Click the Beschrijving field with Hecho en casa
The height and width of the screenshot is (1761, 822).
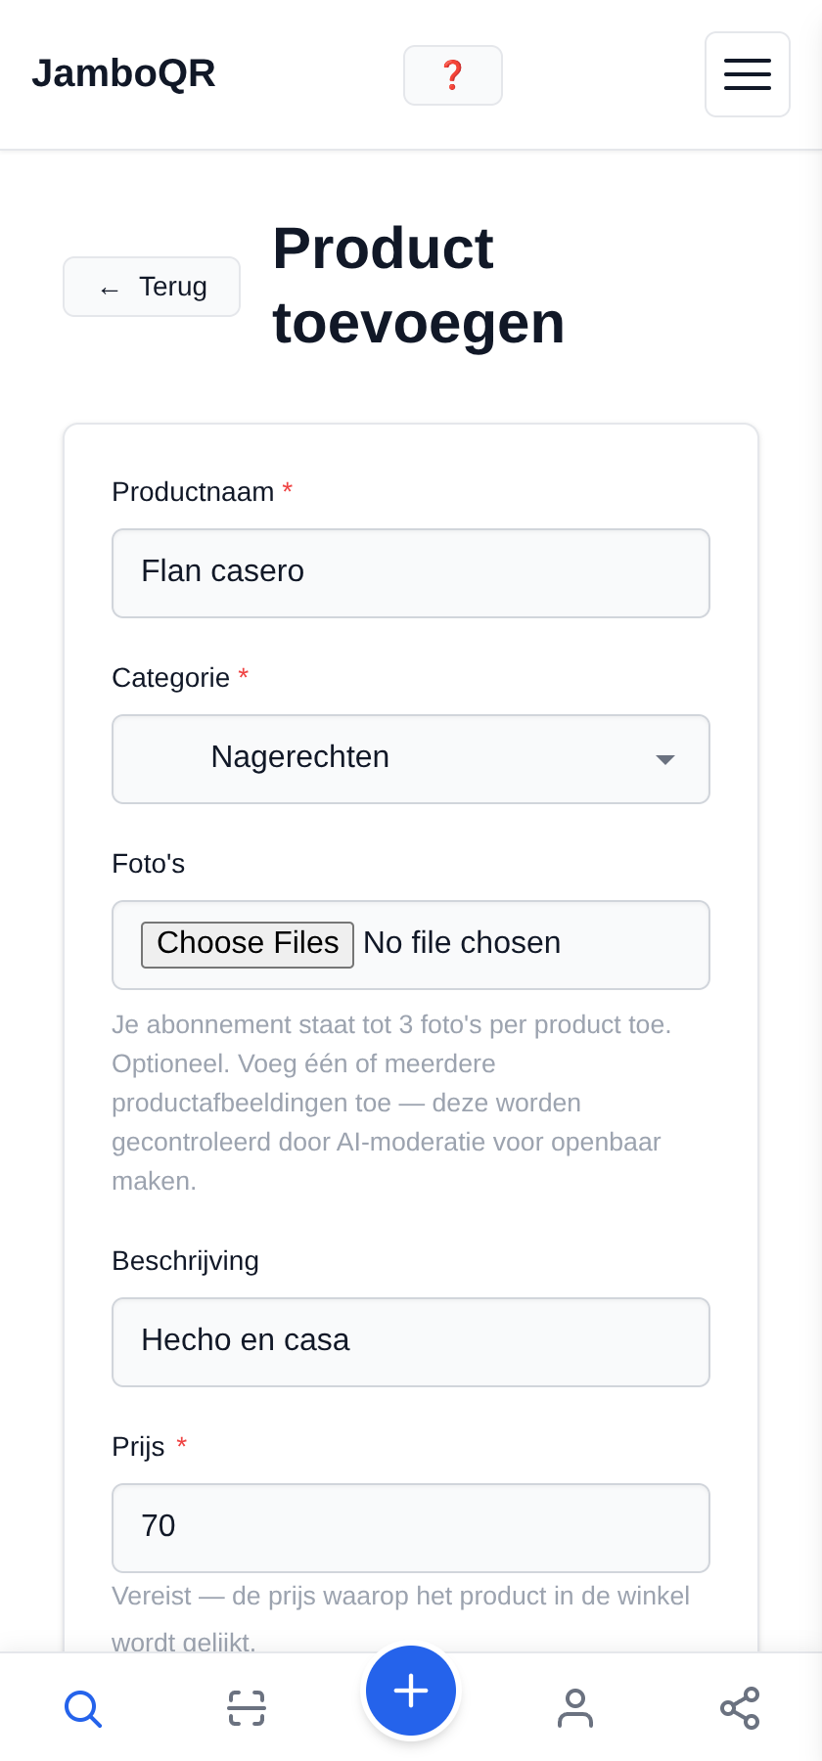(x=411, y=1342)
